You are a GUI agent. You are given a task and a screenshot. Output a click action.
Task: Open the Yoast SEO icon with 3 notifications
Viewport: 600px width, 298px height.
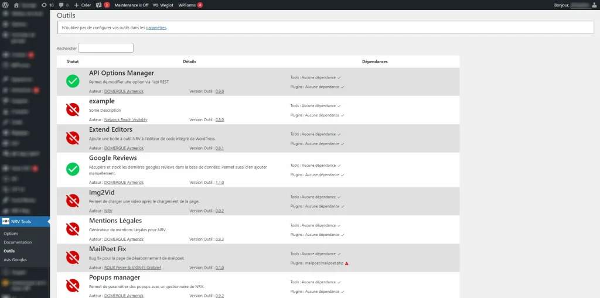[x=103, y=5]
